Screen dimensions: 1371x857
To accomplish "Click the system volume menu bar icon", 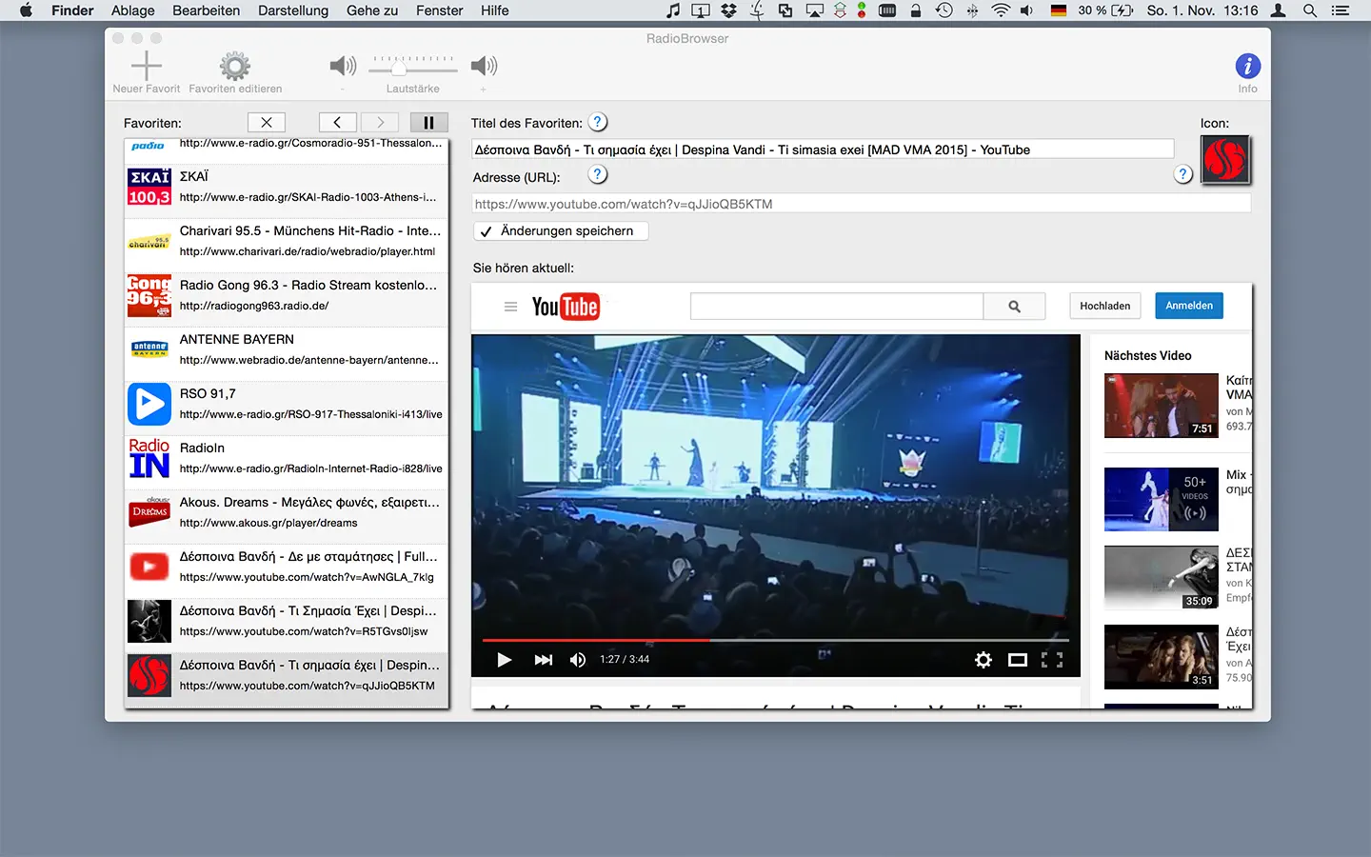I will 1027,10.
